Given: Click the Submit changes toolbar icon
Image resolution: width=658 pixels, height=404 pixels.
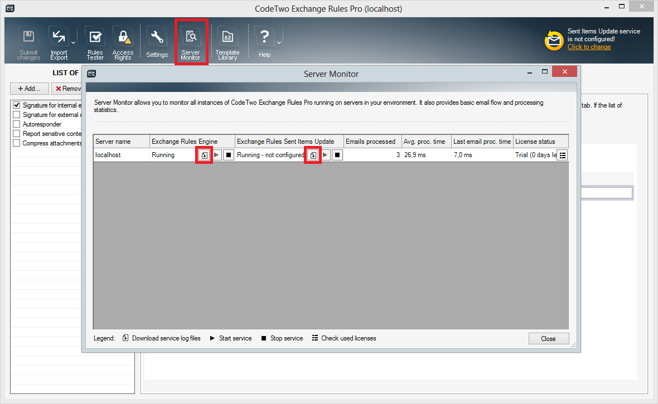Looking at the screenshot, I should pos(28,43).
